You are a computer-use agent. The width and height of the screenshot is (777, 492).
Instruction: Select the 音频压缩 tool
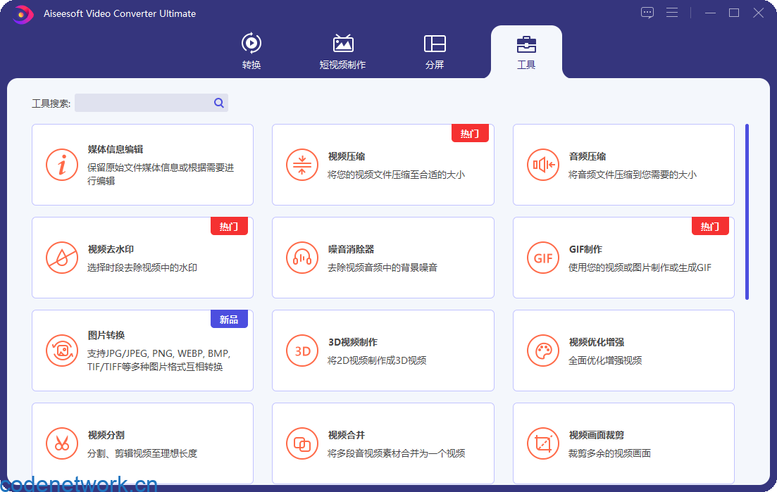(623, 165)
